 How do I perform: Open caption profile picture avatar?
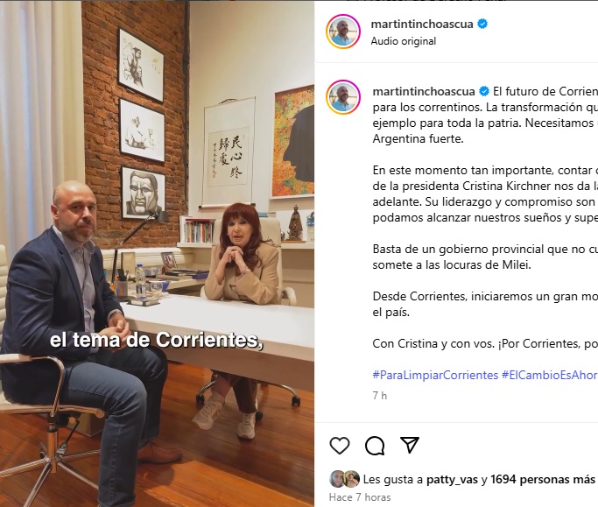343,97
